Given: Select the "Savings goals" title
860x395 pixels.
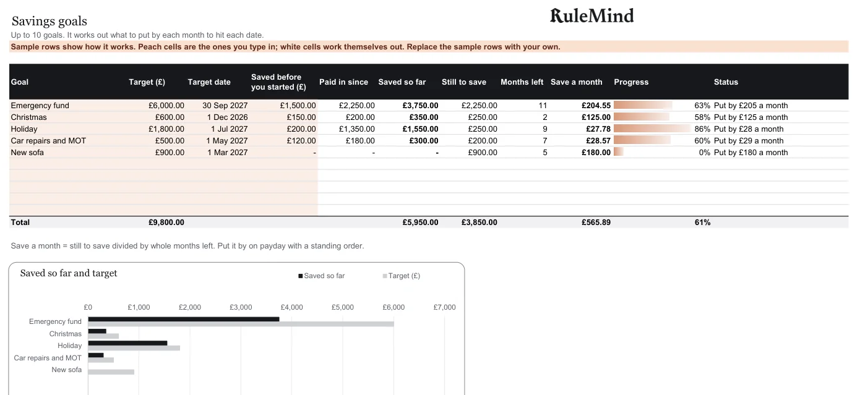Looking at the screenshot, I should (49, 22).
